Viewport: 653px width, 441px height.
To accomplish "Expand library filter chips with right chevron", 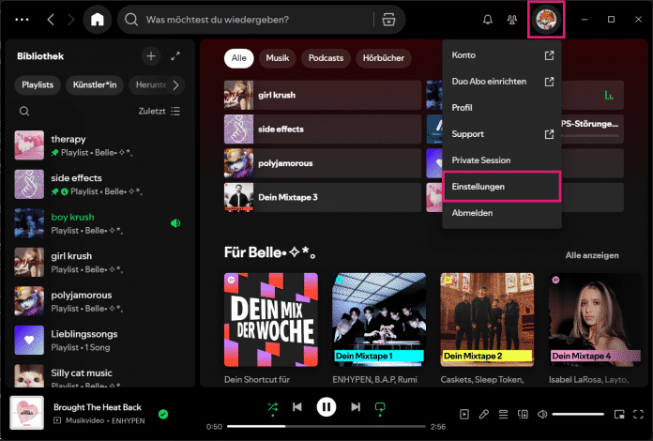I will click(x=176, y=85).
